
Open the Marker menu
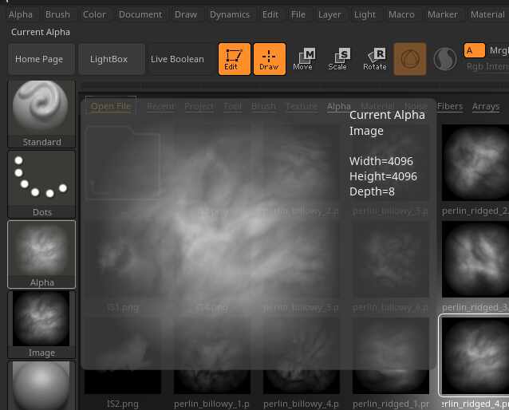point(443,14)
